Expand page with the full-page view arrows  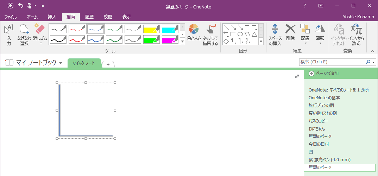coord(297,76)
